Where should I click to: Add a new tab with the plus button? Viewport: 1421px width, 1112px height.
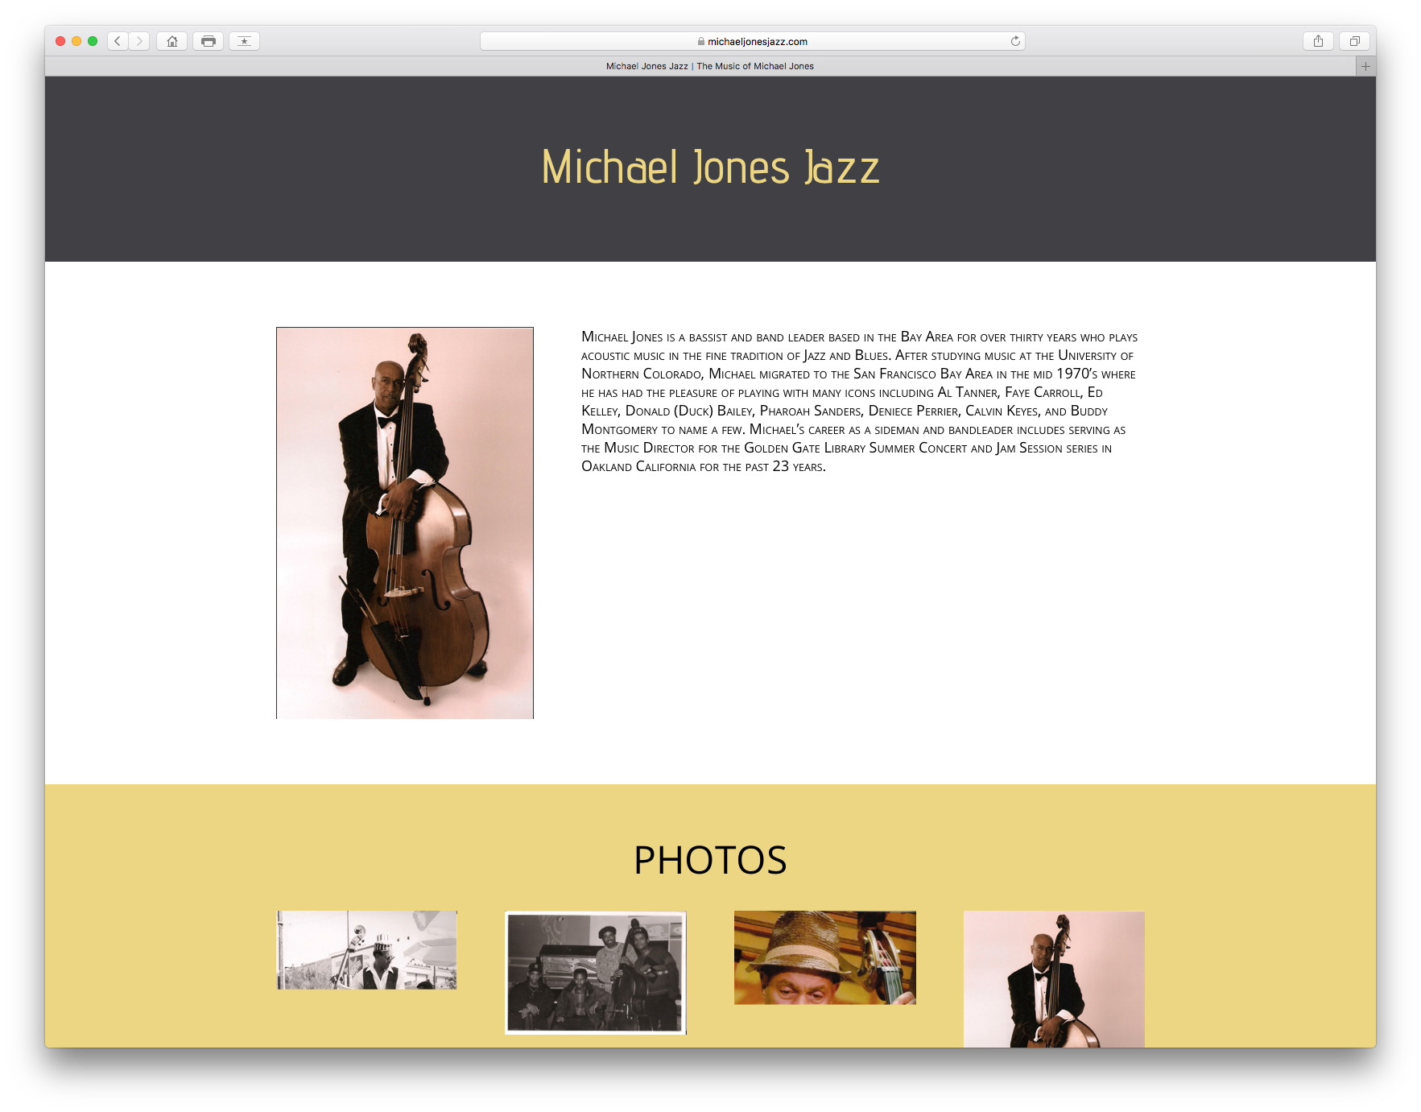(1365, 66)
